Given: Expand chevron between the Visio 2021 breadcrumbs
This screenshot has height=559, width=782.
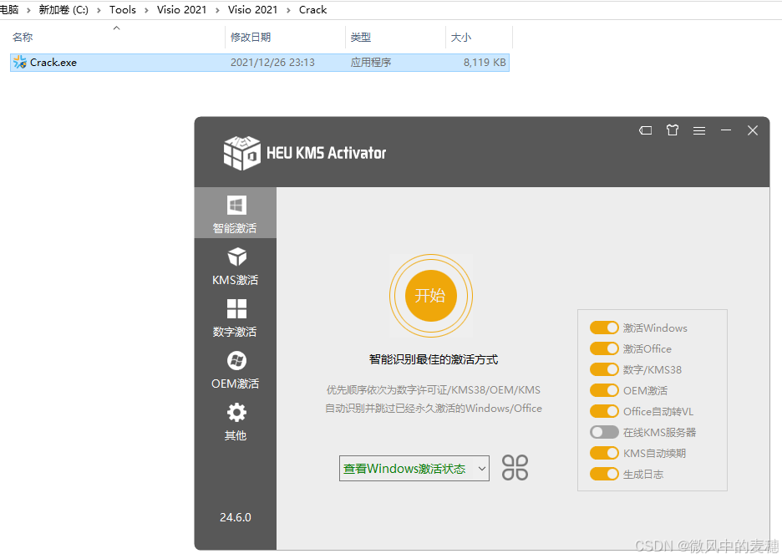Looking at the screenshot, I should coord(217,10).
